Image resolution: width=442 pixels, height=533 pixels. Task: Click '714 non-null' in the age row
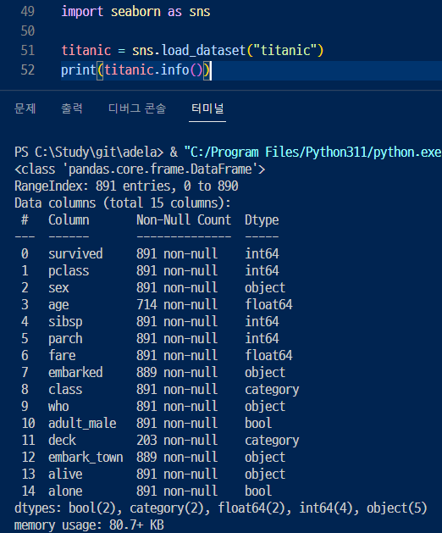(x=177, y=304)
